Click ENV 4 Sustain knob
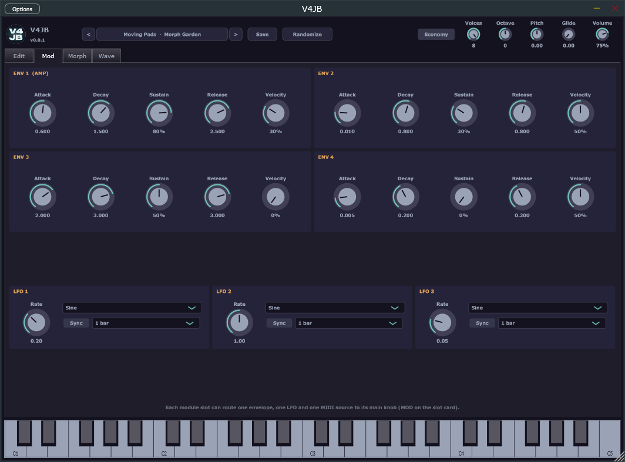 (x=463, y=197)
